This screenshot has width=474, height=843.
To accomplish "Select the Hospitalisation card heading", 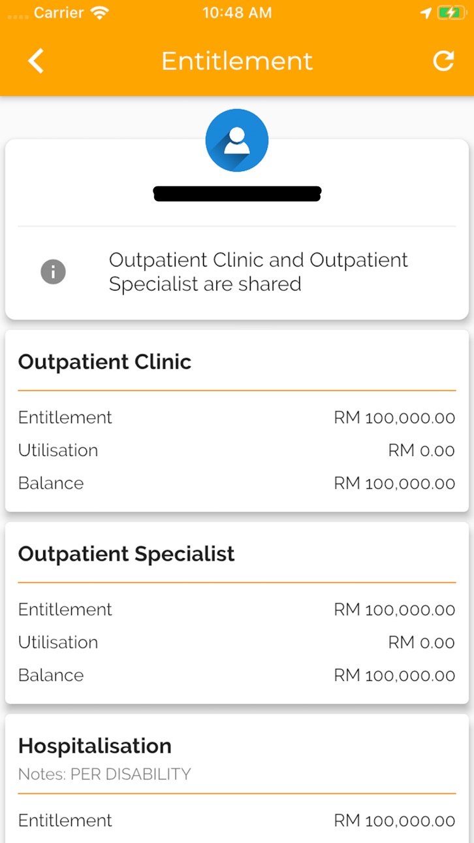I will [x=95, y=746].
